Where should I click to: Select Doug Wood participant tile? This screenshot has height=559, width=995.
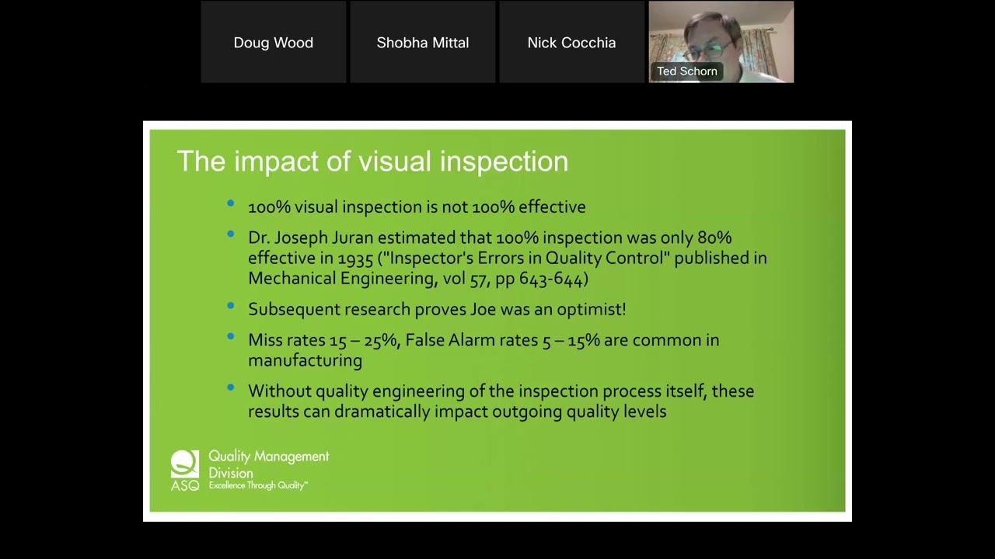pyautogui.click(x=274, y=42)
